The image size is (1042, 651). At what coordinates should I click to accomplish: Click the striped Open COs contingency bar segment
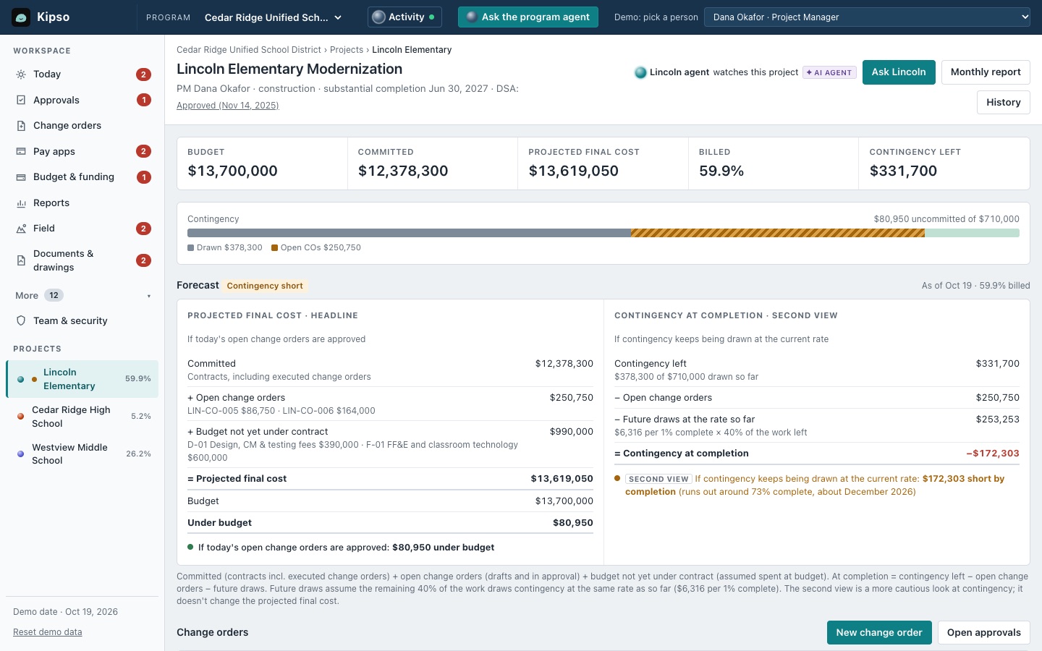(778, 233)
